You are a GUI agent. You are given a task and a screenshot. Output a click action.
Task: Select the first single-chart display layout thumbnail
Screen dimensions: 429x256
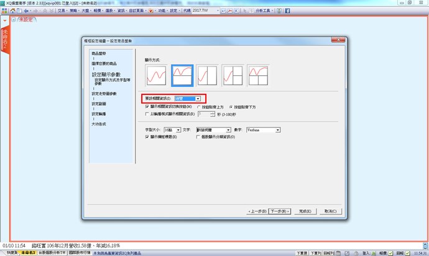pyautogui.click(x=156, y=76)
